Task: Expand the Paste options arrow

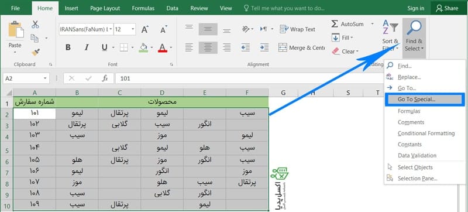Action: coord(15,53)
